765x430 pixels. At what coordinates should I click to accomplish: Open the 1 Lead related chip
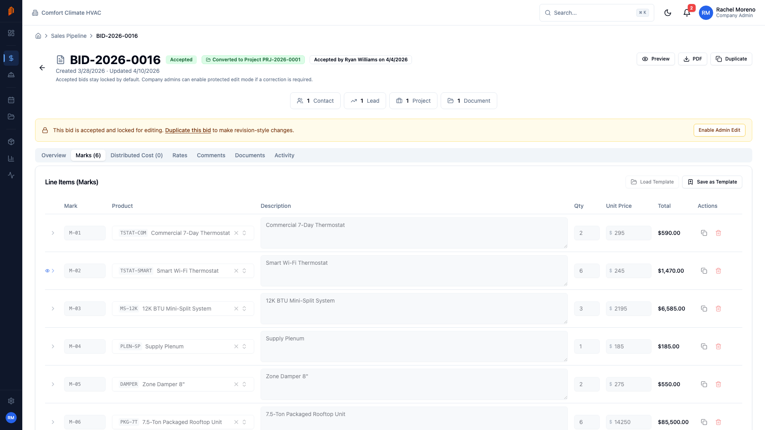click(365, 101)
